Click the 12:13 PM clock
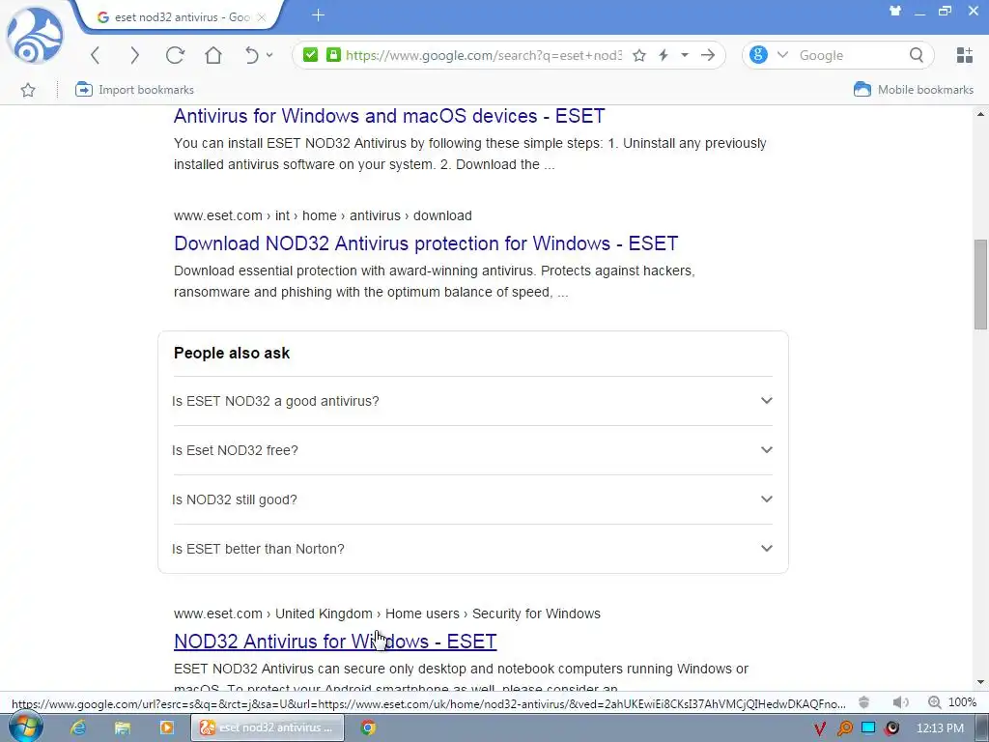Image resolution: width=989 pixels, height=742 pixels. click(x=940, y=728)
